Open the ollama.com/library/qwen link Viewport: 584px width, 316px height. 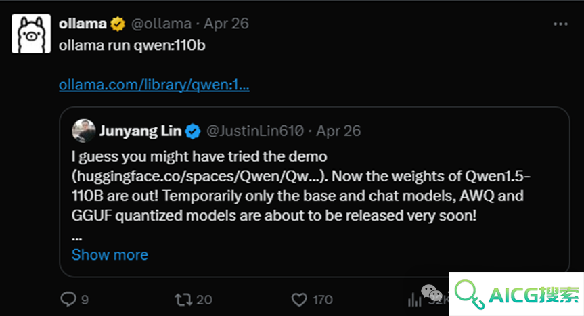click(x=154, y=85)
